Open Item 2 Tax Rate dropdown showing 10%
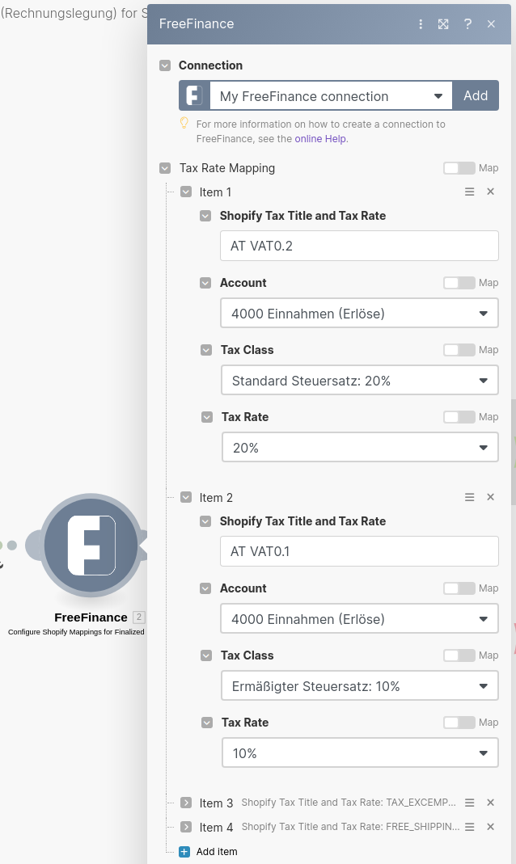 click(x=359, y=753)
